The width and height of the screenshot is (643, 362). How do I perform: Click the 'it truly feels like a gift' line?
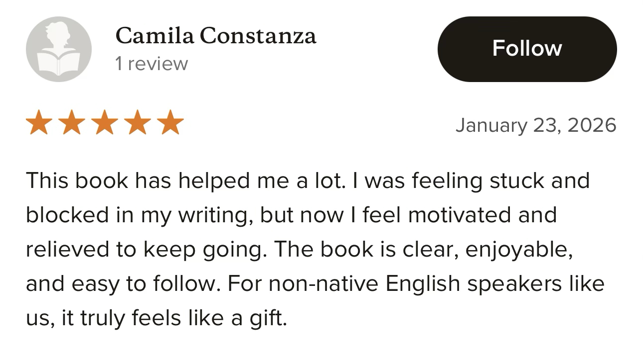click(157, 318)
